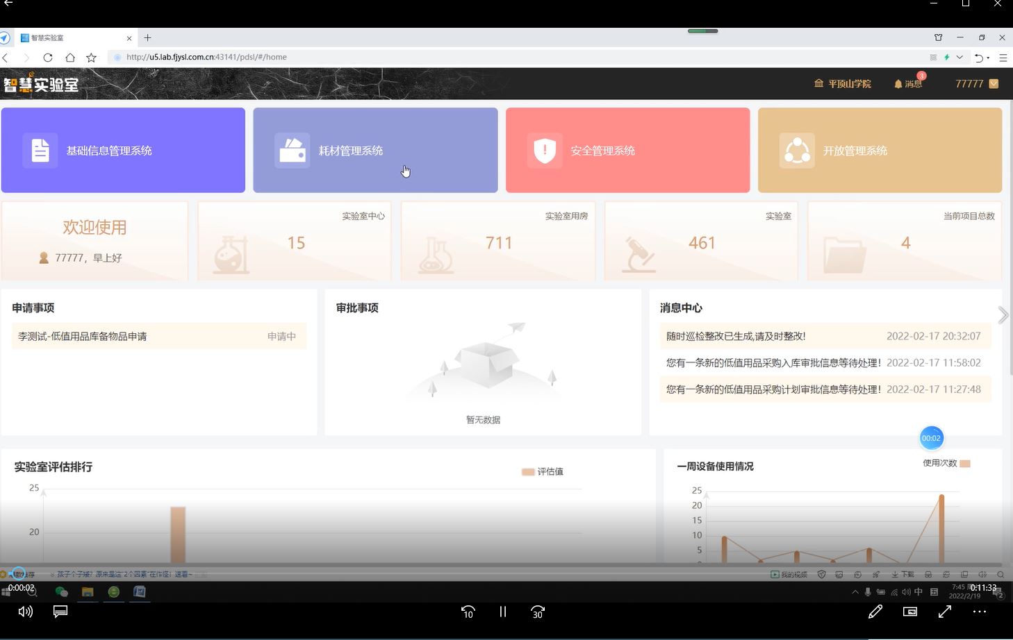Open WeChat from the taskbar
The height and width of the screenshot is (640, 1013).
pyautogui.click(x=61, y=591)
